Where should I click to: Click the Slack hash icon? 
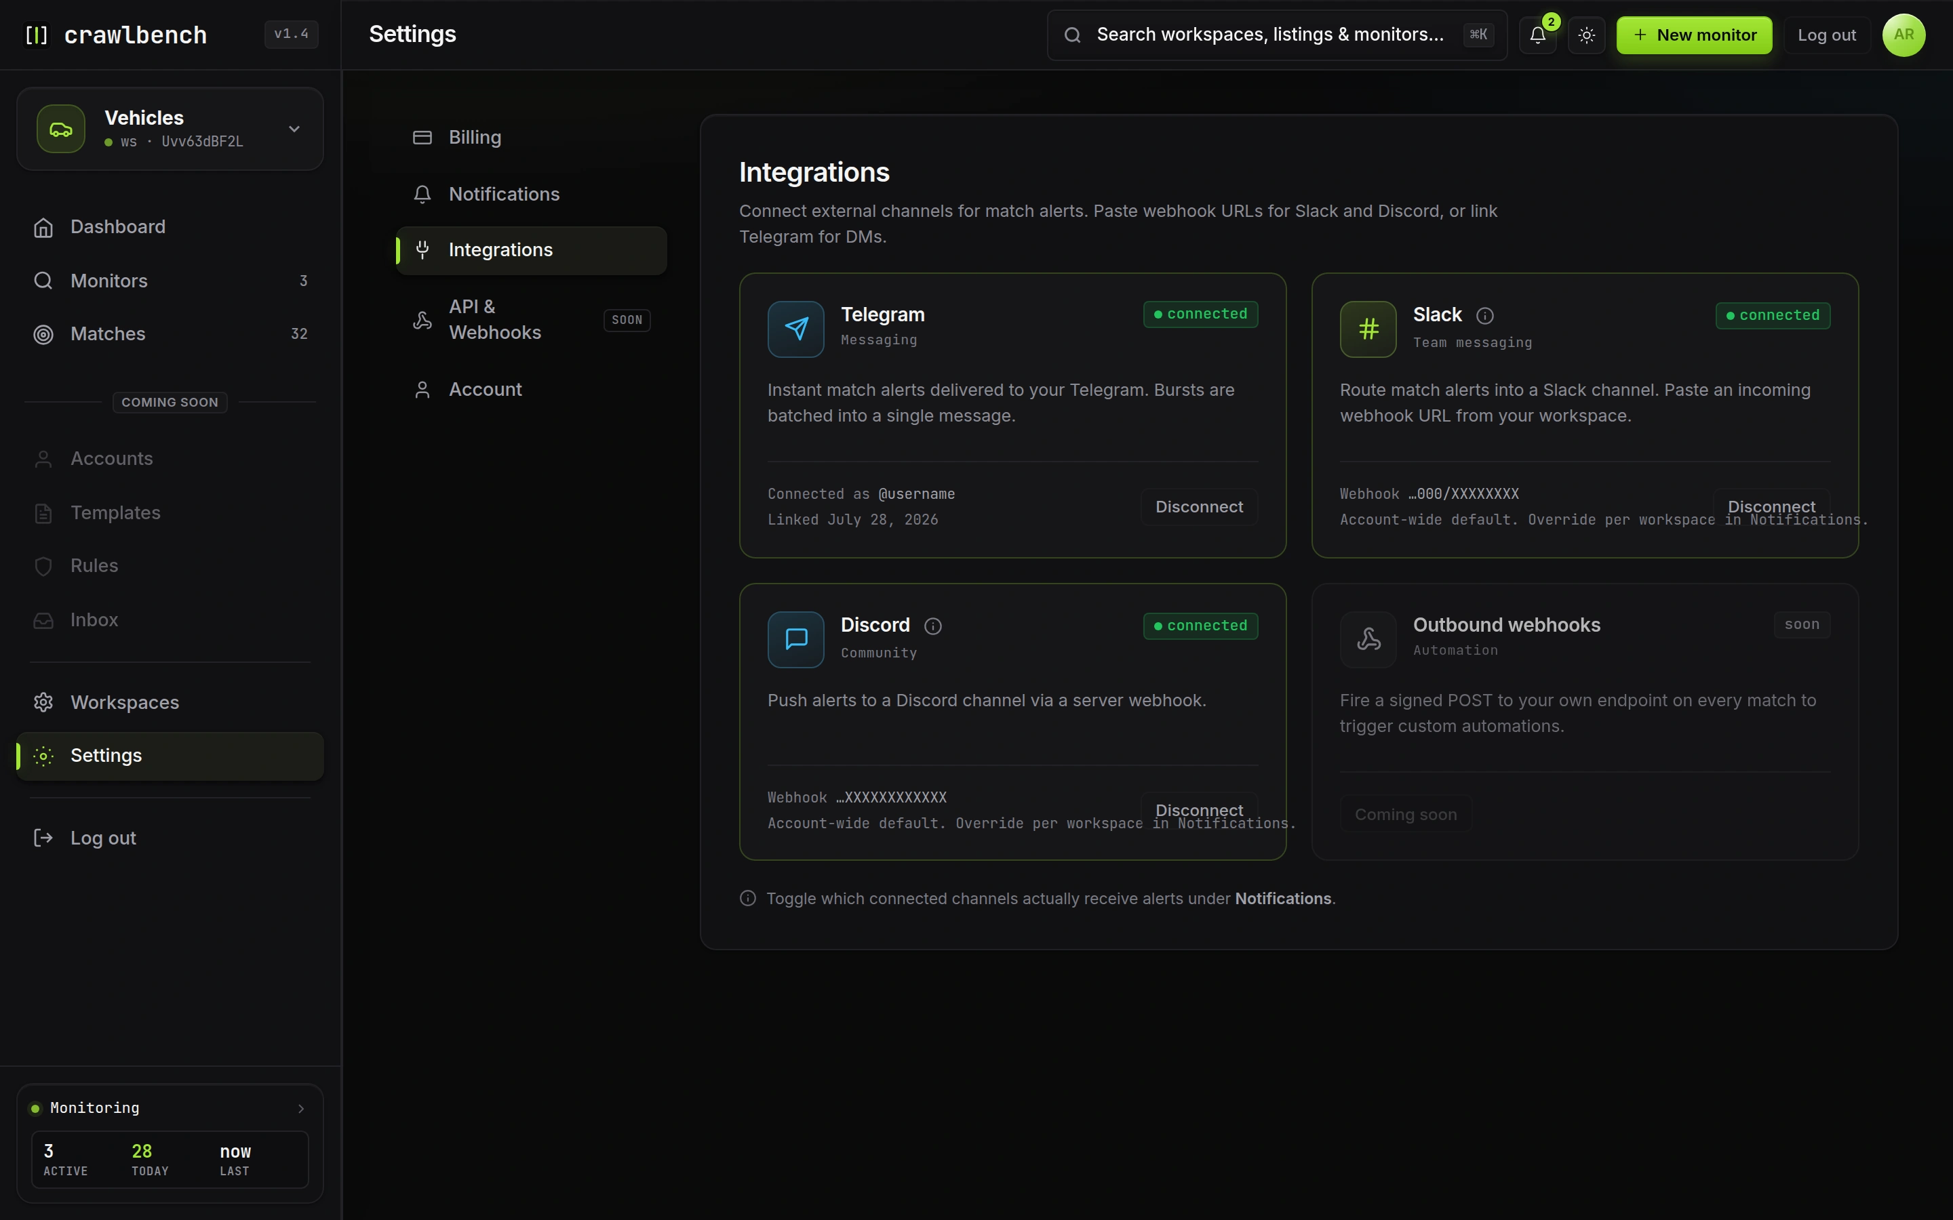[x=1368, y=329]
